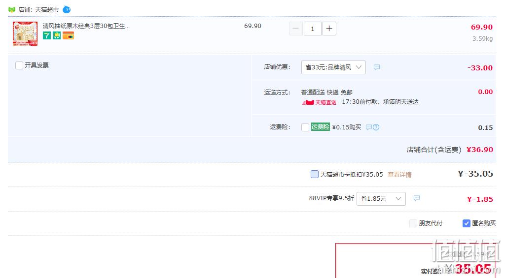The width and height of the screenshot is (505, 278).
Task: Click the 天猫直送 delivery logo
Action: point(319,102)
